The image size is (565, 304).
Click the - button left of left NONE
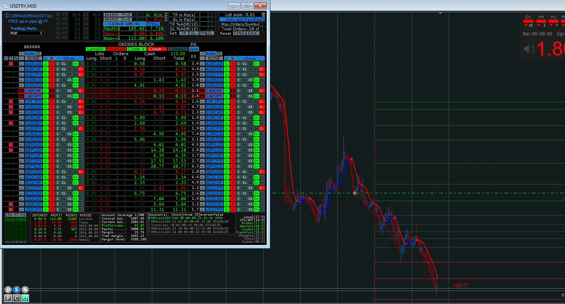pos(21,58)
